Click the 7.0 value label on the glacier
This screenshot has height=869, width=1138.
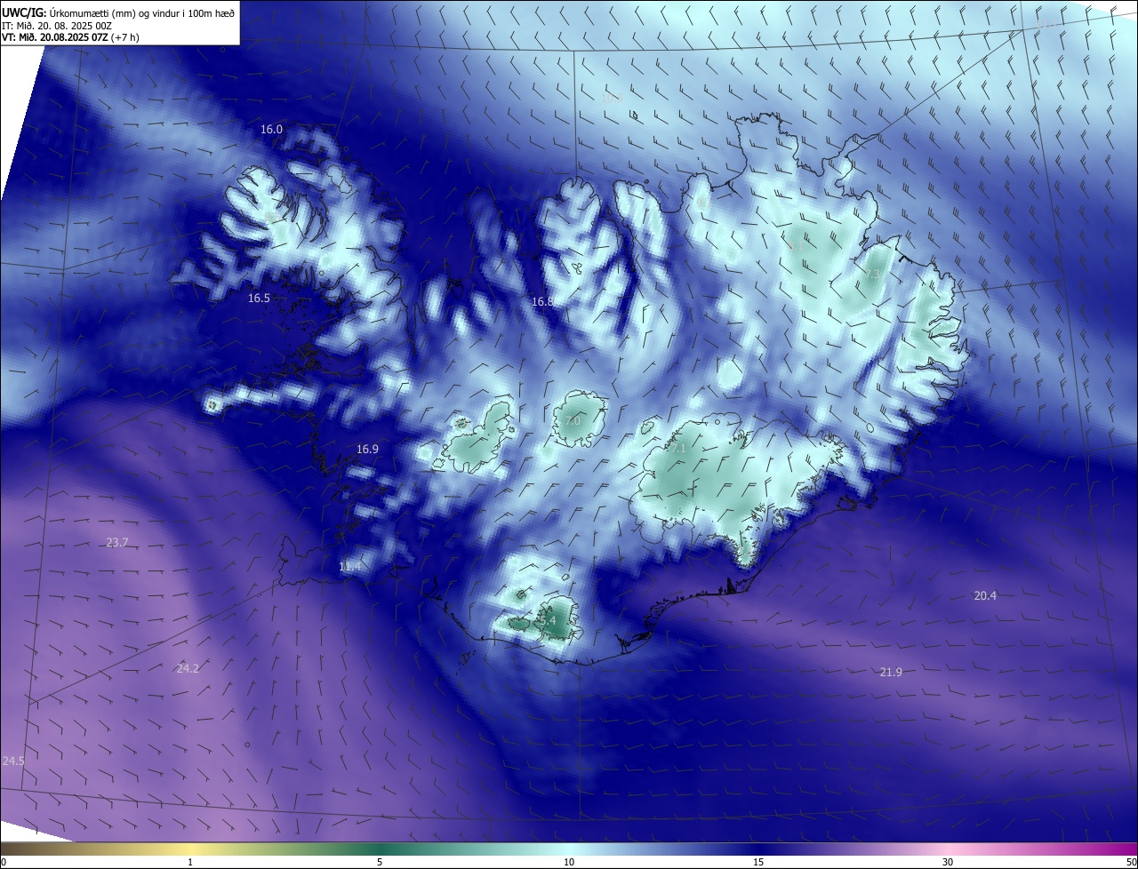click(572, 421)
